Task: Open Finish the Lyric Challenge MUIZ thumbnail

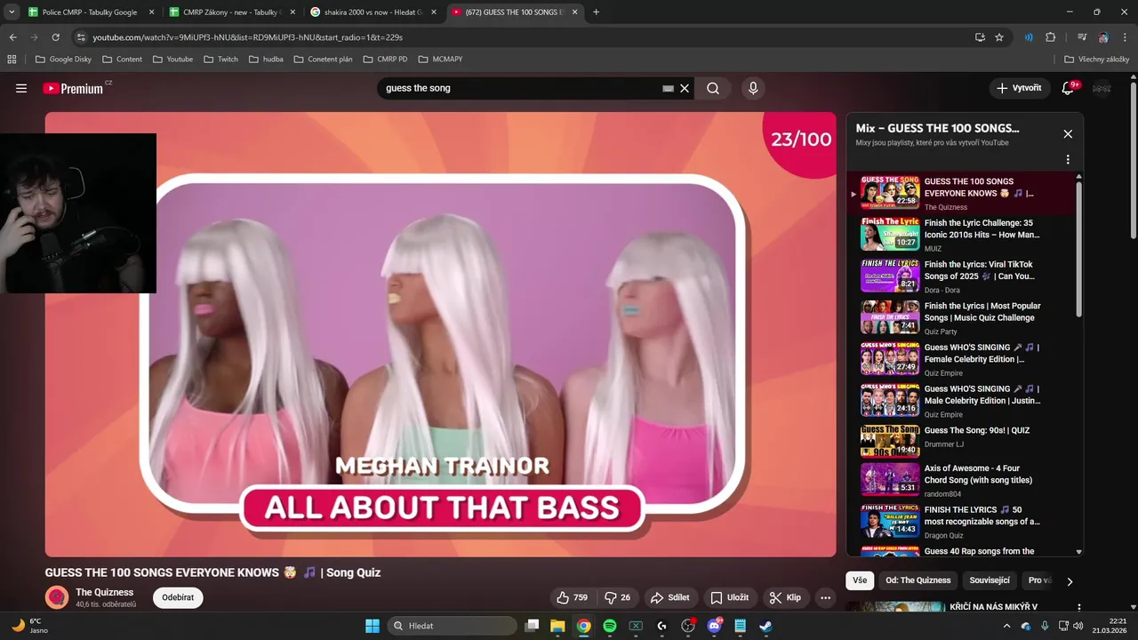Action: pyautogui.click(x=890, y=234)
